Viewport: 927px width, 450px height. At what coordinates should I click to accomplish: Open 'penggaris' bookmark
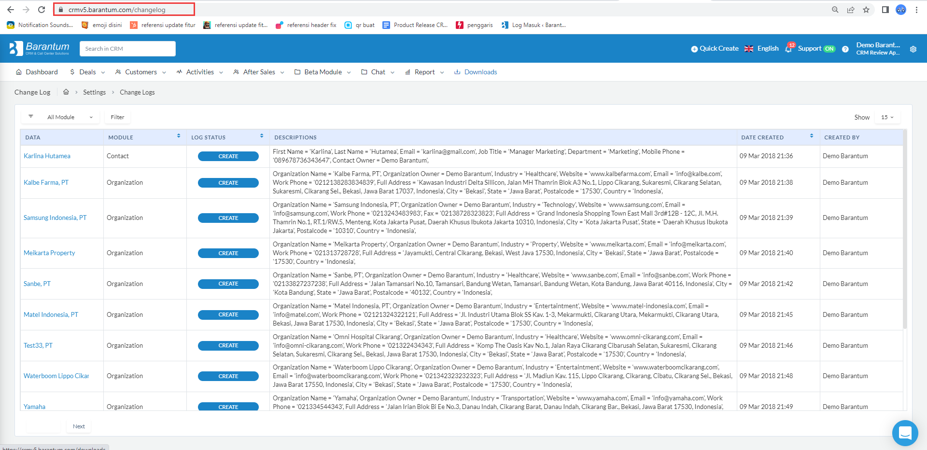tap(475, 25)
